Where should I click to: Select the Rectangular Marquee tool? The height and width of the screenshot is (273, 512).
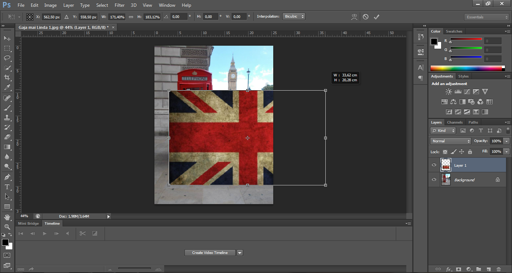(7, 48)
